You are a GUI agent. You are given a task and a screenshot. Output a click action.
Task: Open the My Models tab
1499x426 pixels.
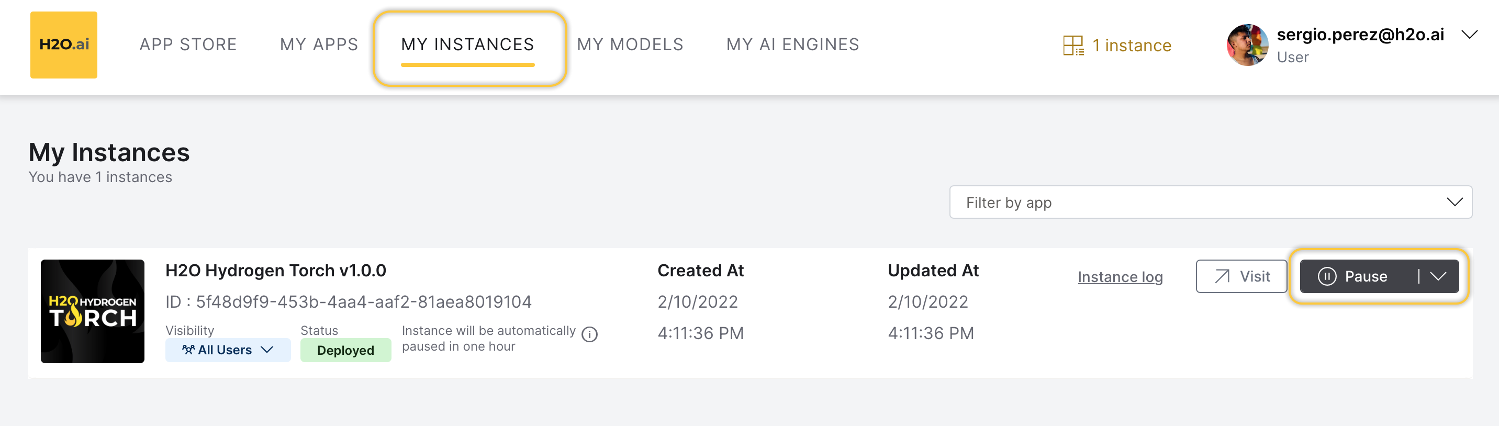point(630,45)
